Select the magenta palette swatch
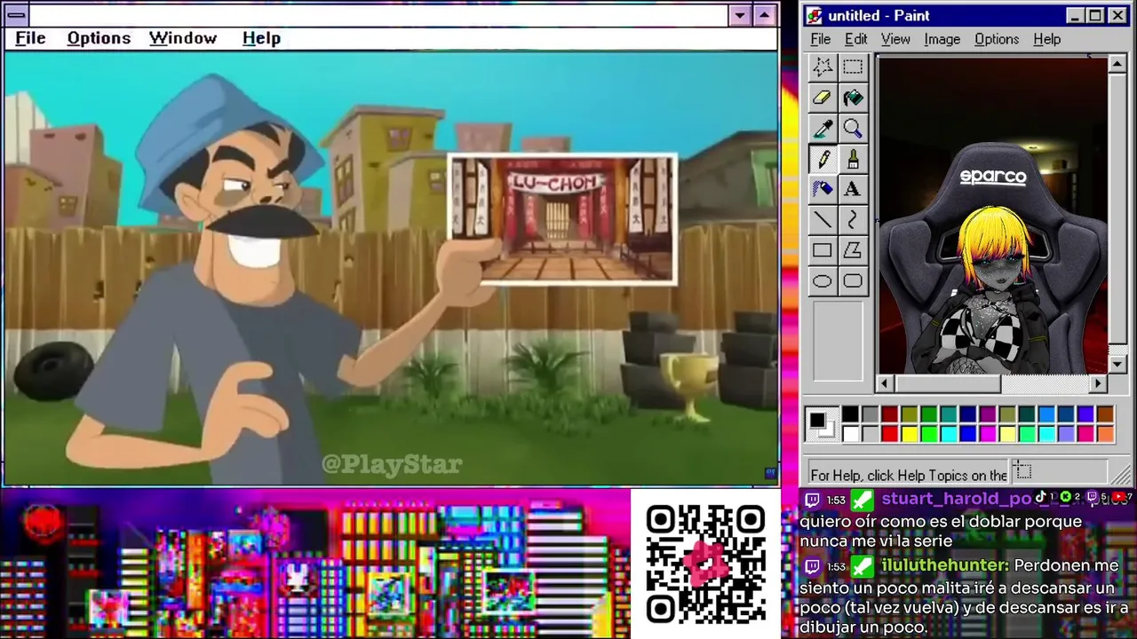Image resolution: width=1137 pixels, height=639 pixels. (988, 434)
